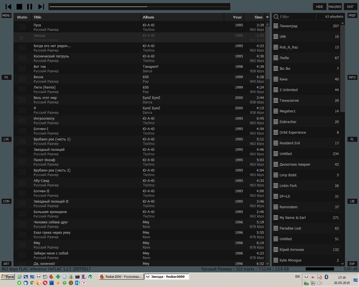Image resolution: width=359 pixels, height=287 pixels.
Task: Toggle the PS side panel
Action: [6, 77]
